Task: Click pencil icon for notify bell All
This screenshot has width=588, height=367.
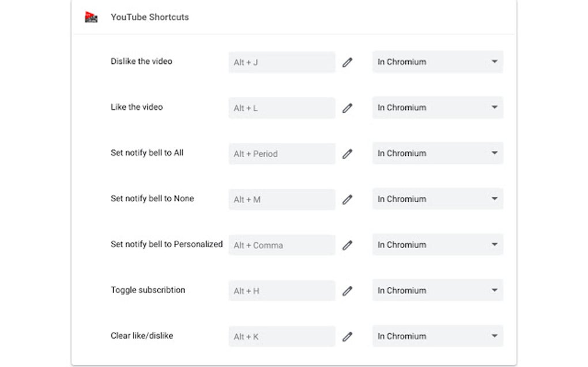Action: click(347, 154)
